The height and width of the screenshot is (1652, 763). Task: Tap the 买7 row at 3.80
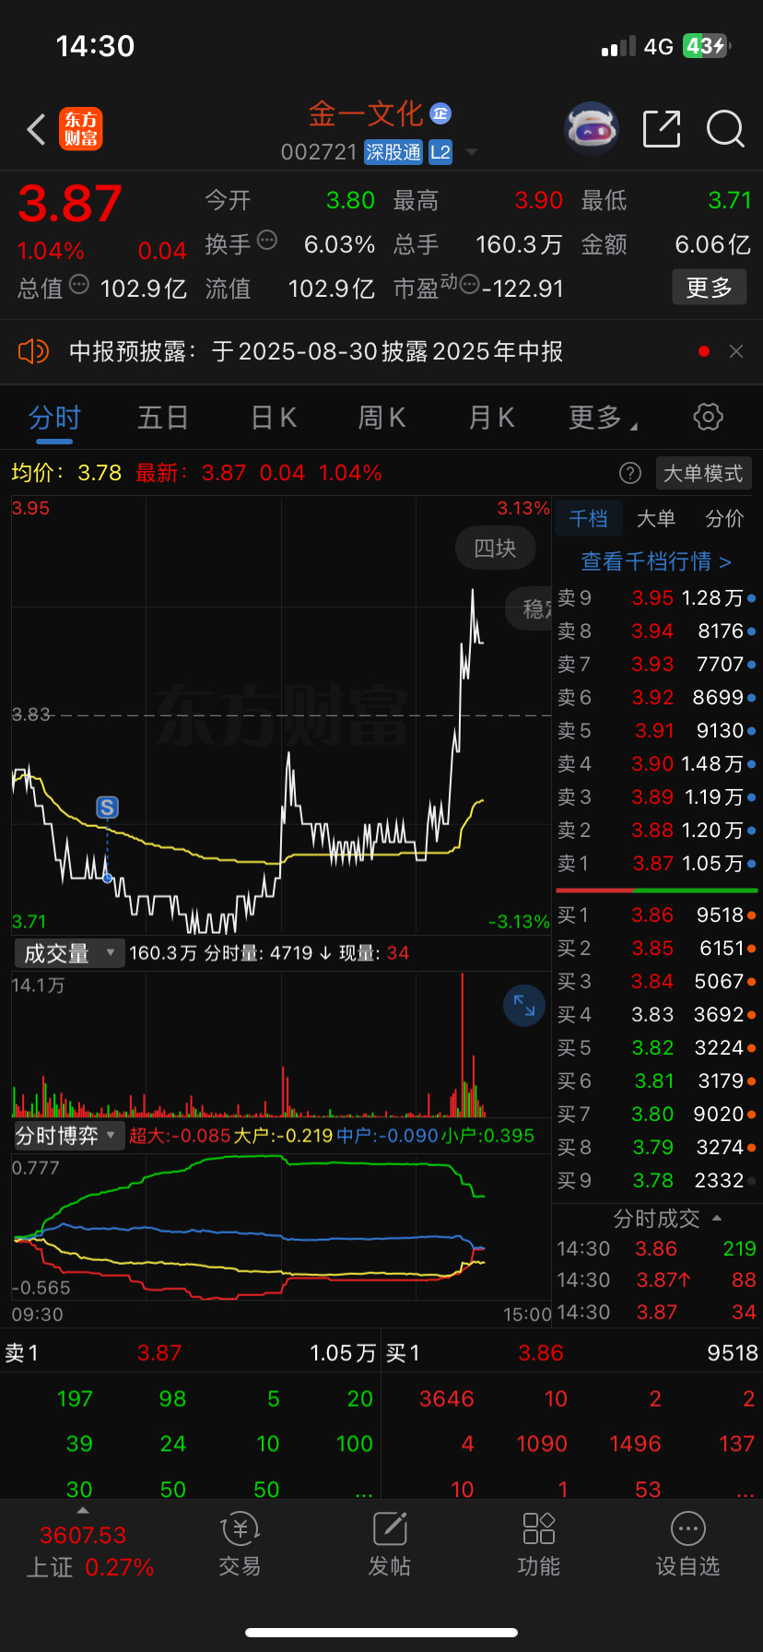coord(657,1114)
